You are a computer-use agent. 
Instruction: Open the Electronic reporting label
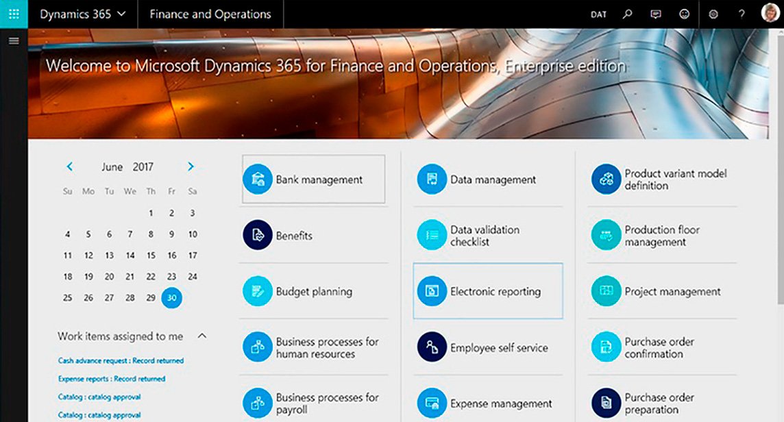pos(495,292)
